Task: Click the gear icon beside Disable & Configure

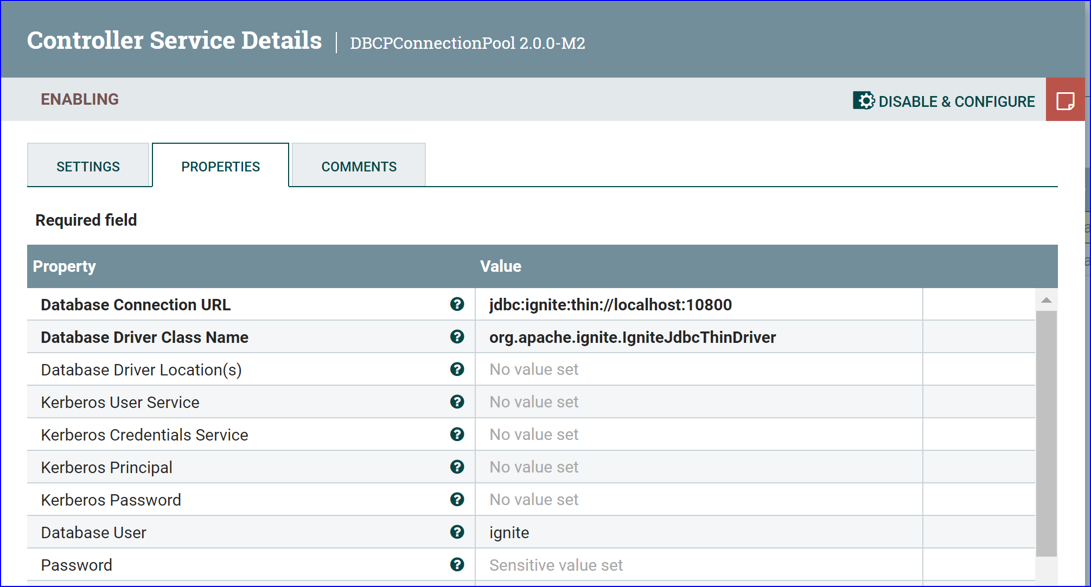Action: pos(865,100)
